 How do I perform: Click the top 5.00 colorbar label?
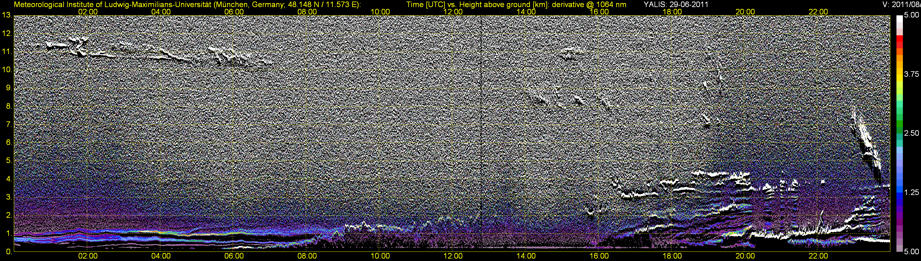[911, 15]
